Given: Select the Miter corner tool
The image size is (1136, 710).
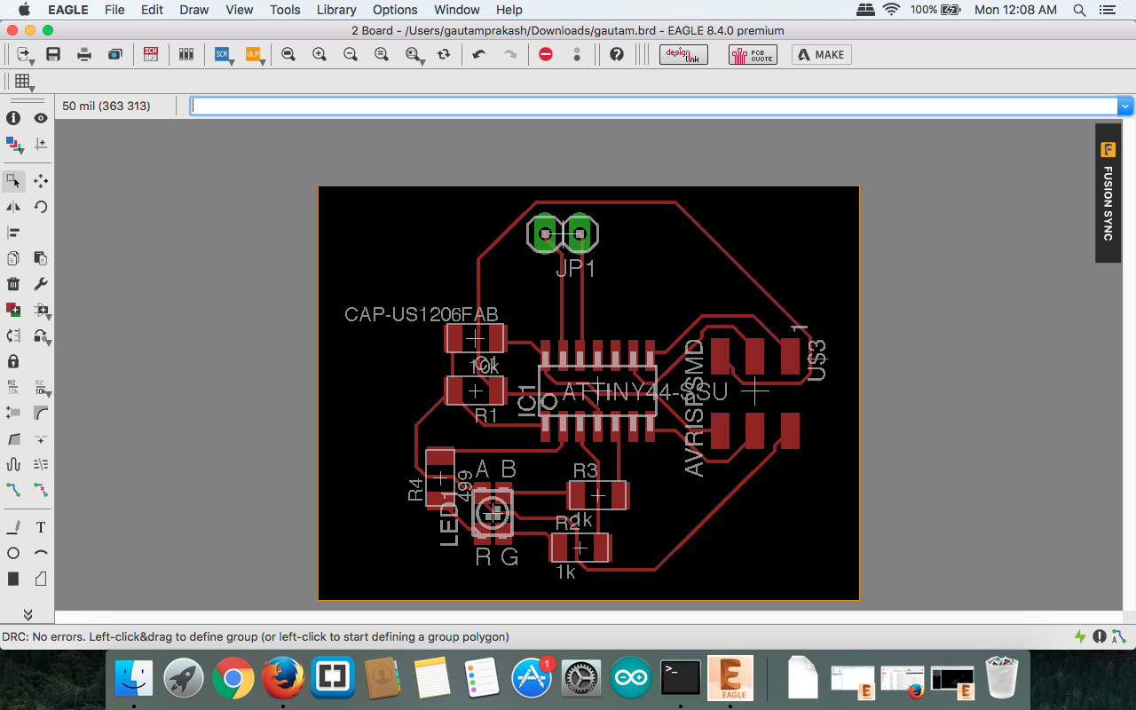Looking at the screenshot, I should (x=41, y=413).
